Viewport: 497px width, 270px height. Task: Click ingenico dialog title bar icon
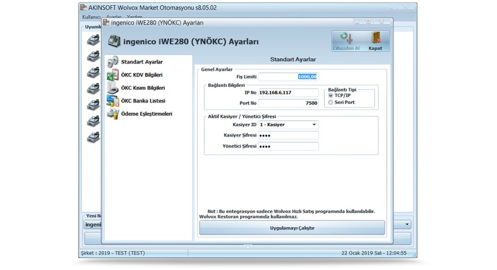(x=106, y=22)
